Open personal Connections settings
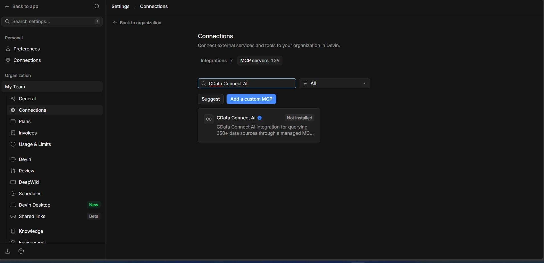Viewport: 544px width, 263px height. [52, 60]
